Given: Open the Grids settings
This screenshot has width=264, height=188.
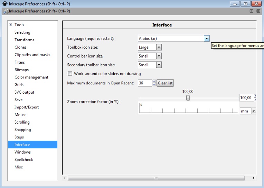Looking at the screenshot, I should click(19, 85).
